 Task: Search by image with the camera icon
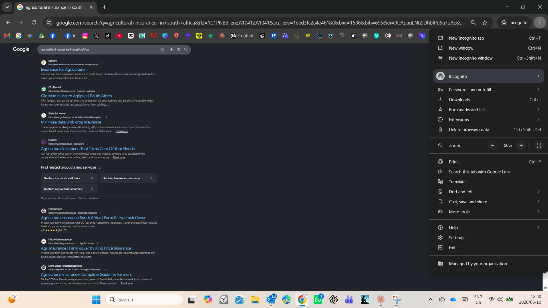point(178,50)
